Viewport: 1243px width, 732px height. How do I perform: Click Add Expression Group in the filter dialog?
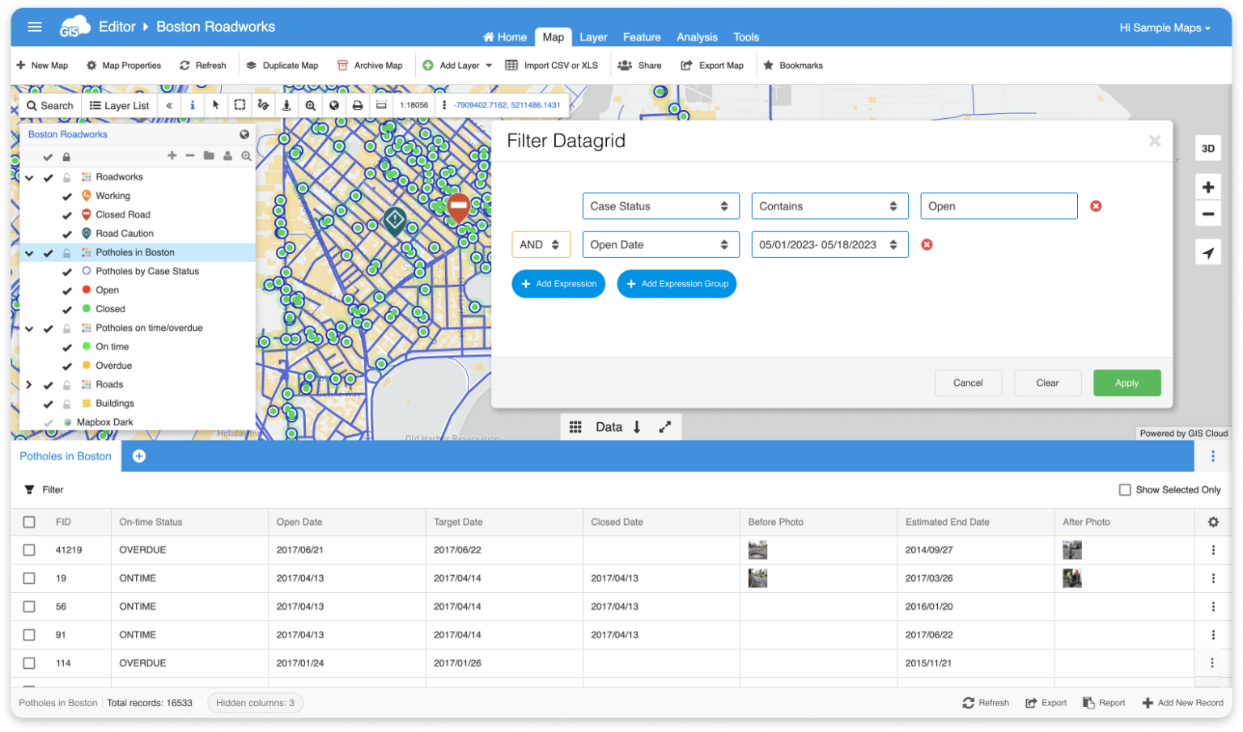tap(677, 284)
